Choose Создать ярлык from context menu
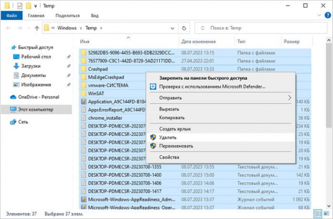Screen dimensions: 333x219 221,129
